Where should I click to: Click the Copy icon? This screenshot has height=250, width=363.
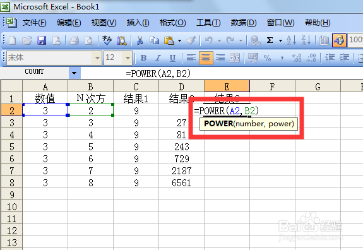154,40
